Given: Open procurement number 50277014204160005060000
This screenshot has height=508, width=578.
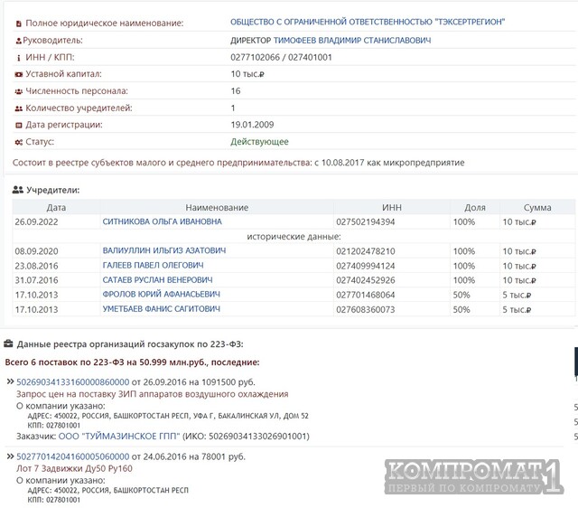Looking at the screenshot, I should tap(73, 456).
